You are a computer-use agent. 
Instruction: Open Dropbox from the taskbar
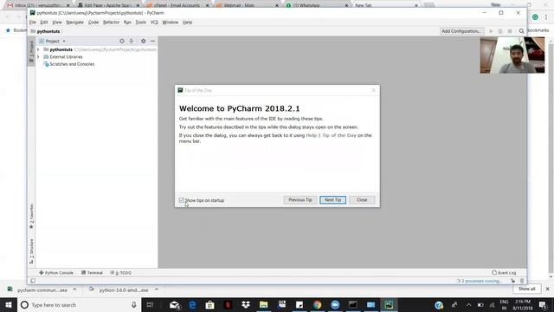tap(246, 304)
